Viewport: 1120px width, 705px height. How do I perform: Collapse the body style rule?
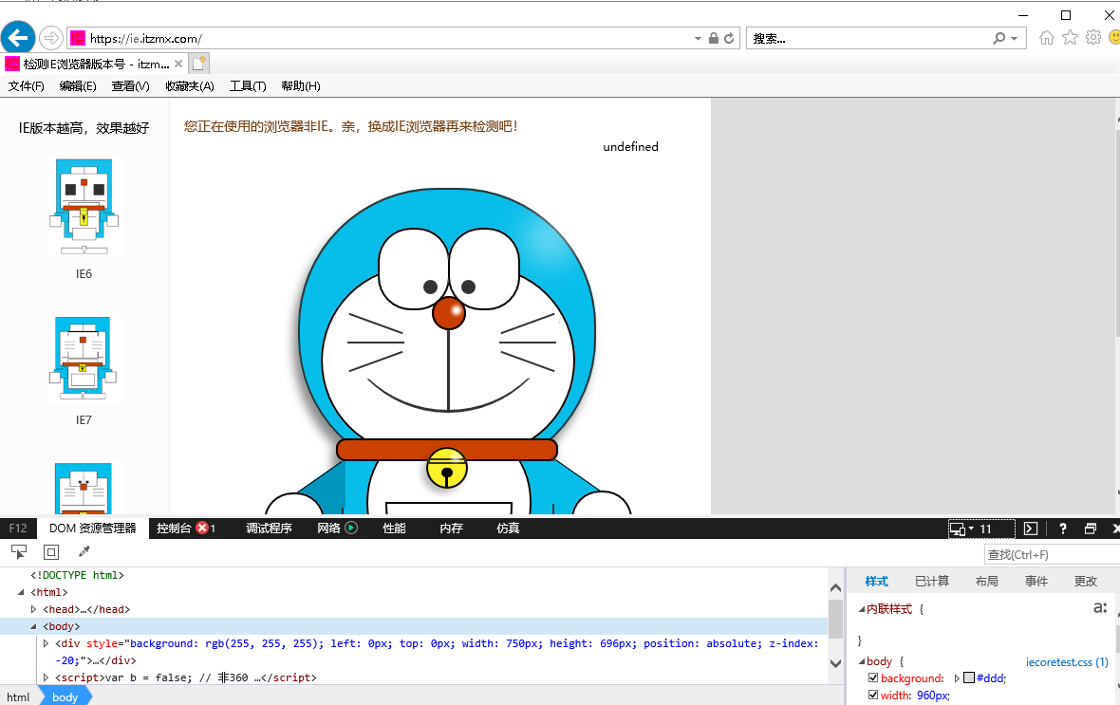pos(862,661)
